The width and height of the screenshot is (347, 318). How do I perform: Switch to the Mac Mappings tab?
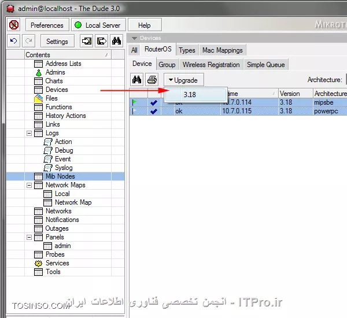(223, 50)
